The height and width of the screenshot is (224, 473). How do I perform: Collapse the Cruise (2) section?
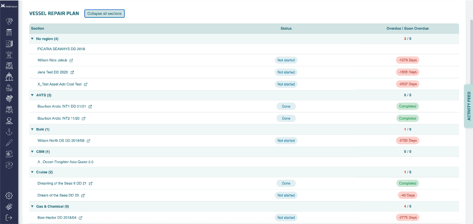pos(32,172)
